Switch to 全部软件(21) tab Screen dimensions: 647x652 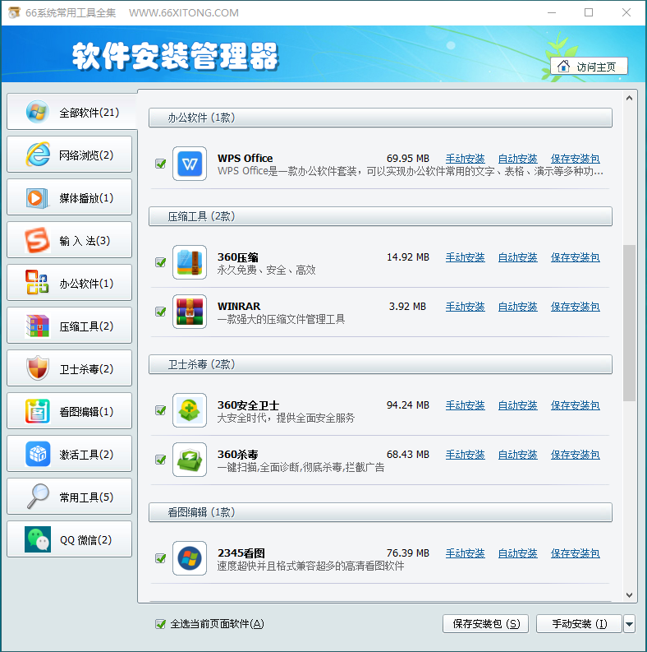pos(71,112)
